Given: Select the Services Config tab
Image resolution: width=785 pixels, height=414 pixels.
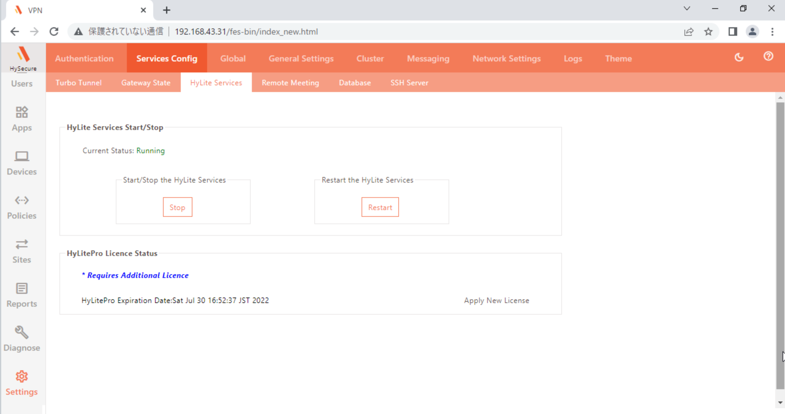Looking at the screenshot, I should [167, 58].
